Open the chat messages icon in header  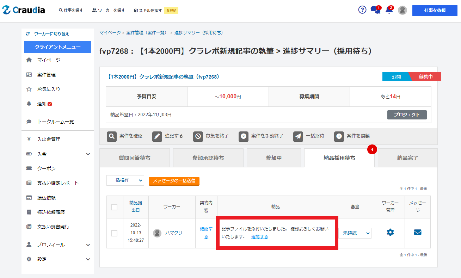(375, 10)
